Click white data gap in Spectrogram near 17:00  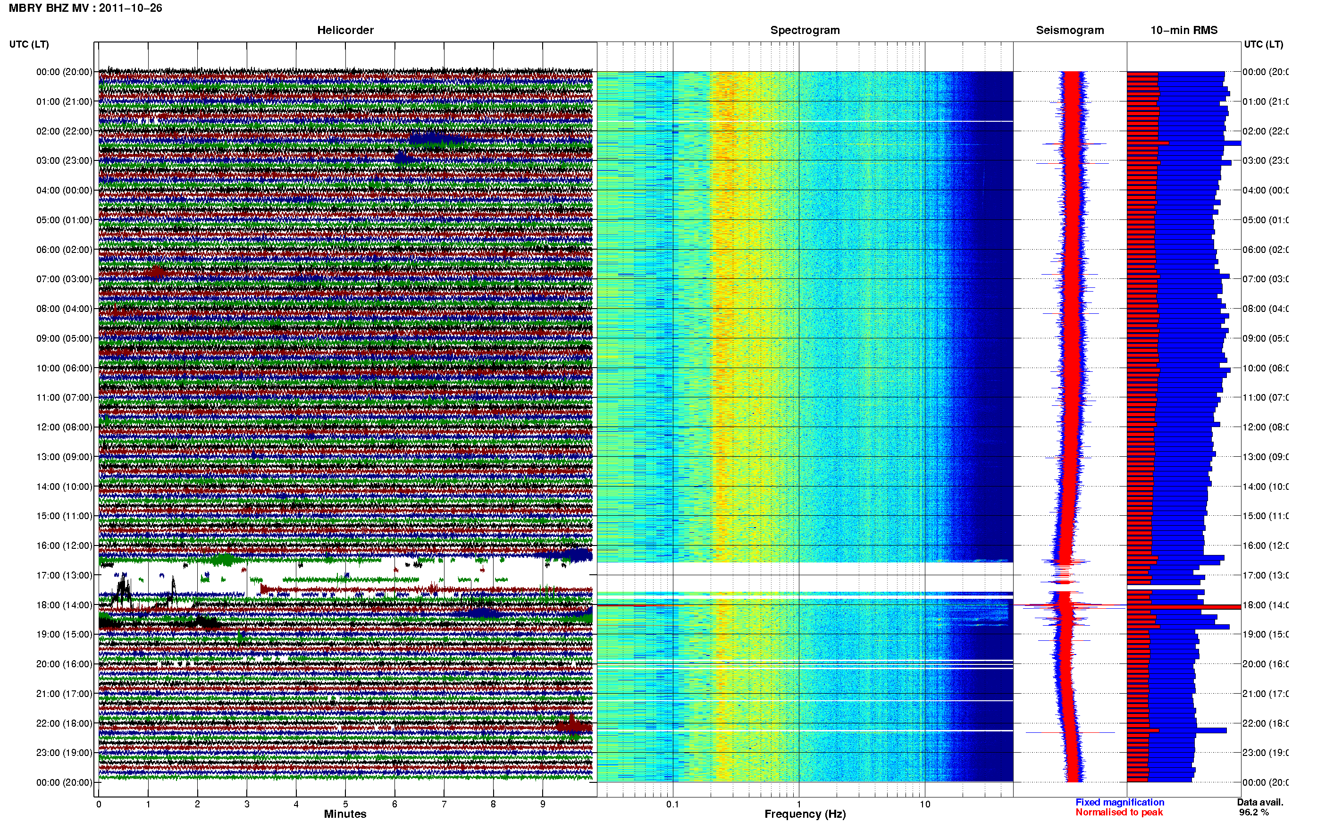click(805, 577)
